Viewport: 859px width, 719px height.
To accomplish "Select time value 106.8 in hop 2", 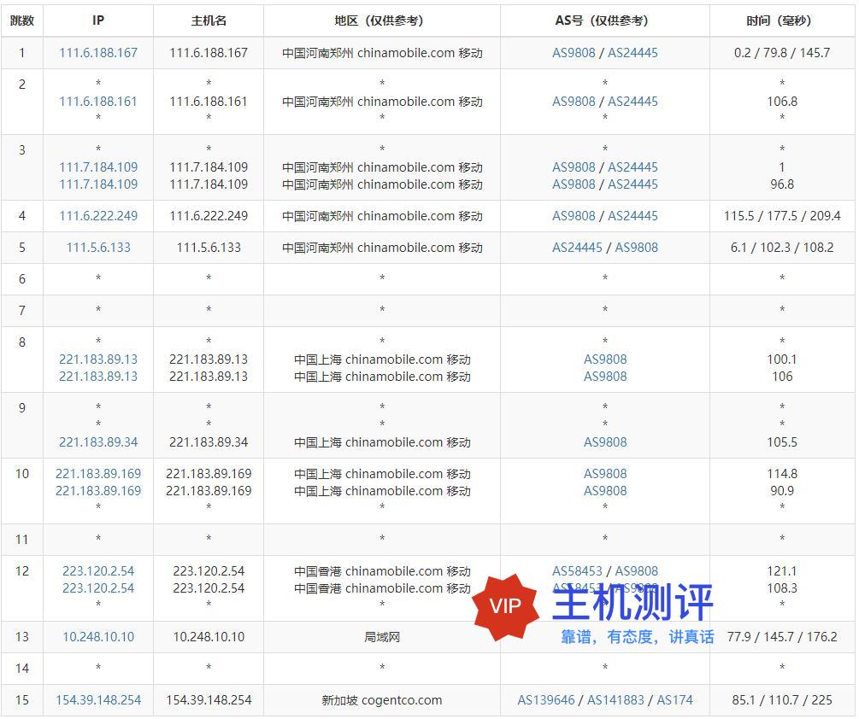I will click(x=782, y=102).
